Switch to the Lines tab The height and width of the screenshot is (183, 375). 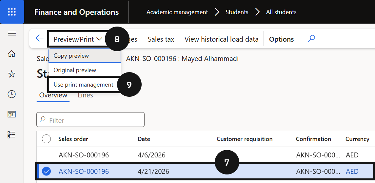85,95
